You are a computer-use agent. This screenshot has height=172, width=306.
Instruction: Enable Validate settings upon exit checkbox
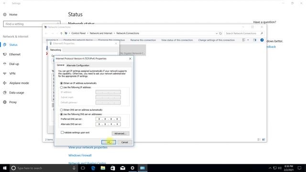[62, 132]
